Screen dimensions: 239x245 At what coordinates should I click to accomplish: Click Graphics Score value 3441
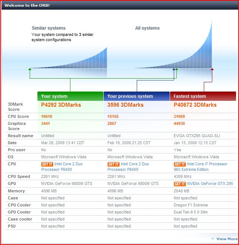[46, 123]
